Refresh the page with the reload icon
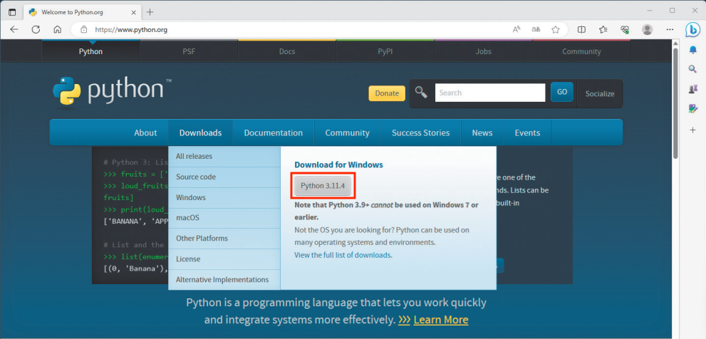706x339 pixels. coord(36,30)
